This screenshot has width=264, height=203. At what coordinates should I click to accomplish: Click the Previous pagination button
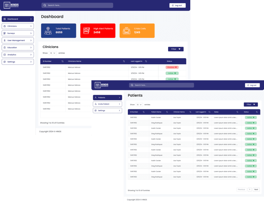tap(241, 189)
